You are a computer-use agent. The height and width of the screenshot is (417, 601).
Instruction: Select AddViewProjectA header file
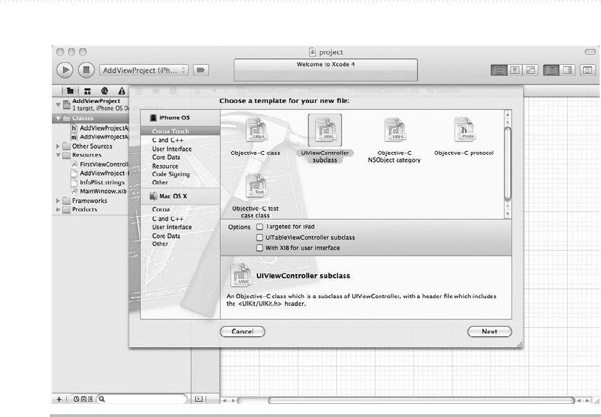(x=100, y=128)
